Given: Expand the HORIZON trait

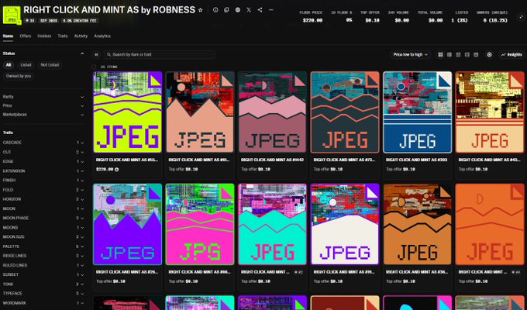Looking at the screenshot, I should pos(43,199).
